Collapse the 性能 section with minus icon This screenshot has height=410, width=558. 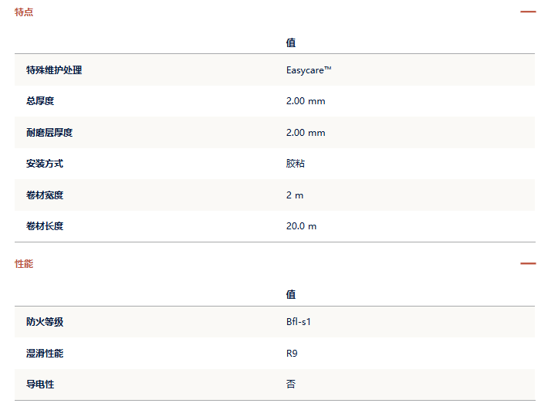pos(528,263)
